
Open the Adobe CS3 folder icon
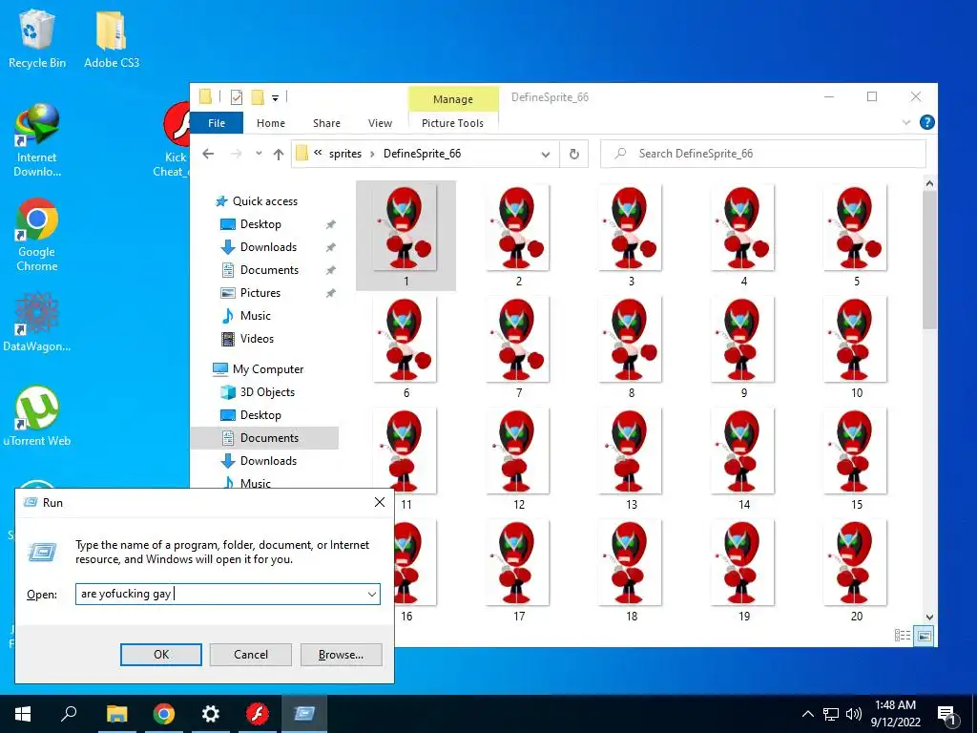click(x=112, y=38)
